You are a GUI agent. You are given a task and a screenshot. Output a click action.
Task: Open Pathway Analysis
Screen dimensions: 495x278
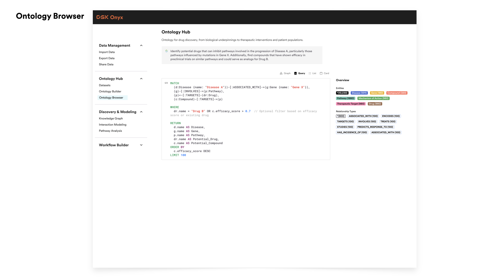click(x=110, y=131)
